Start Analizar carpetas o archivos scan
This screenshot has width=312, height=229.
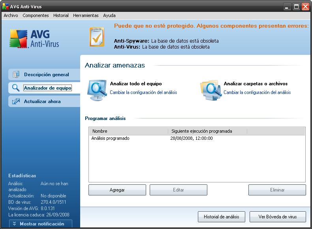pyautogui.click(x=256, y=84)
